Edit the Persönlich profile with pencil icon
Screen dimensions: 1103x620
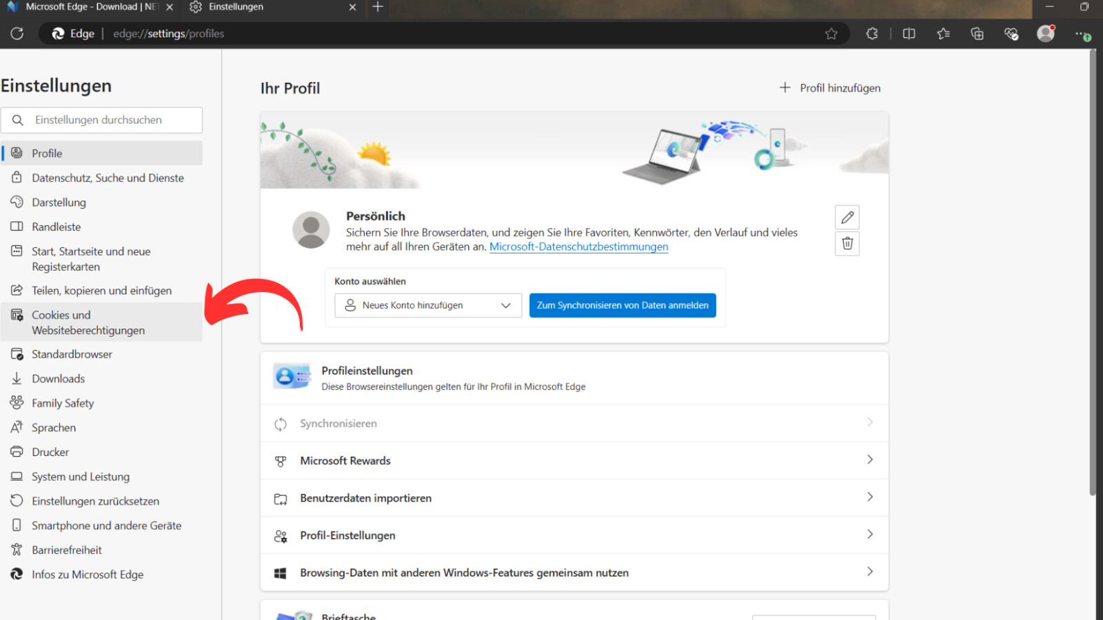(x=847, y=218)
